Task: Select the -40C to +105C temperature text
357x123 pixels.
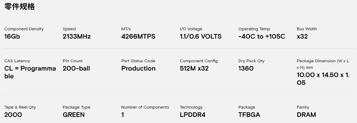Action: [262, 37]
